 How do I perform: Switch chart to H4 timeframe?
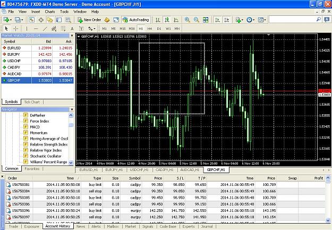[150, 28]
